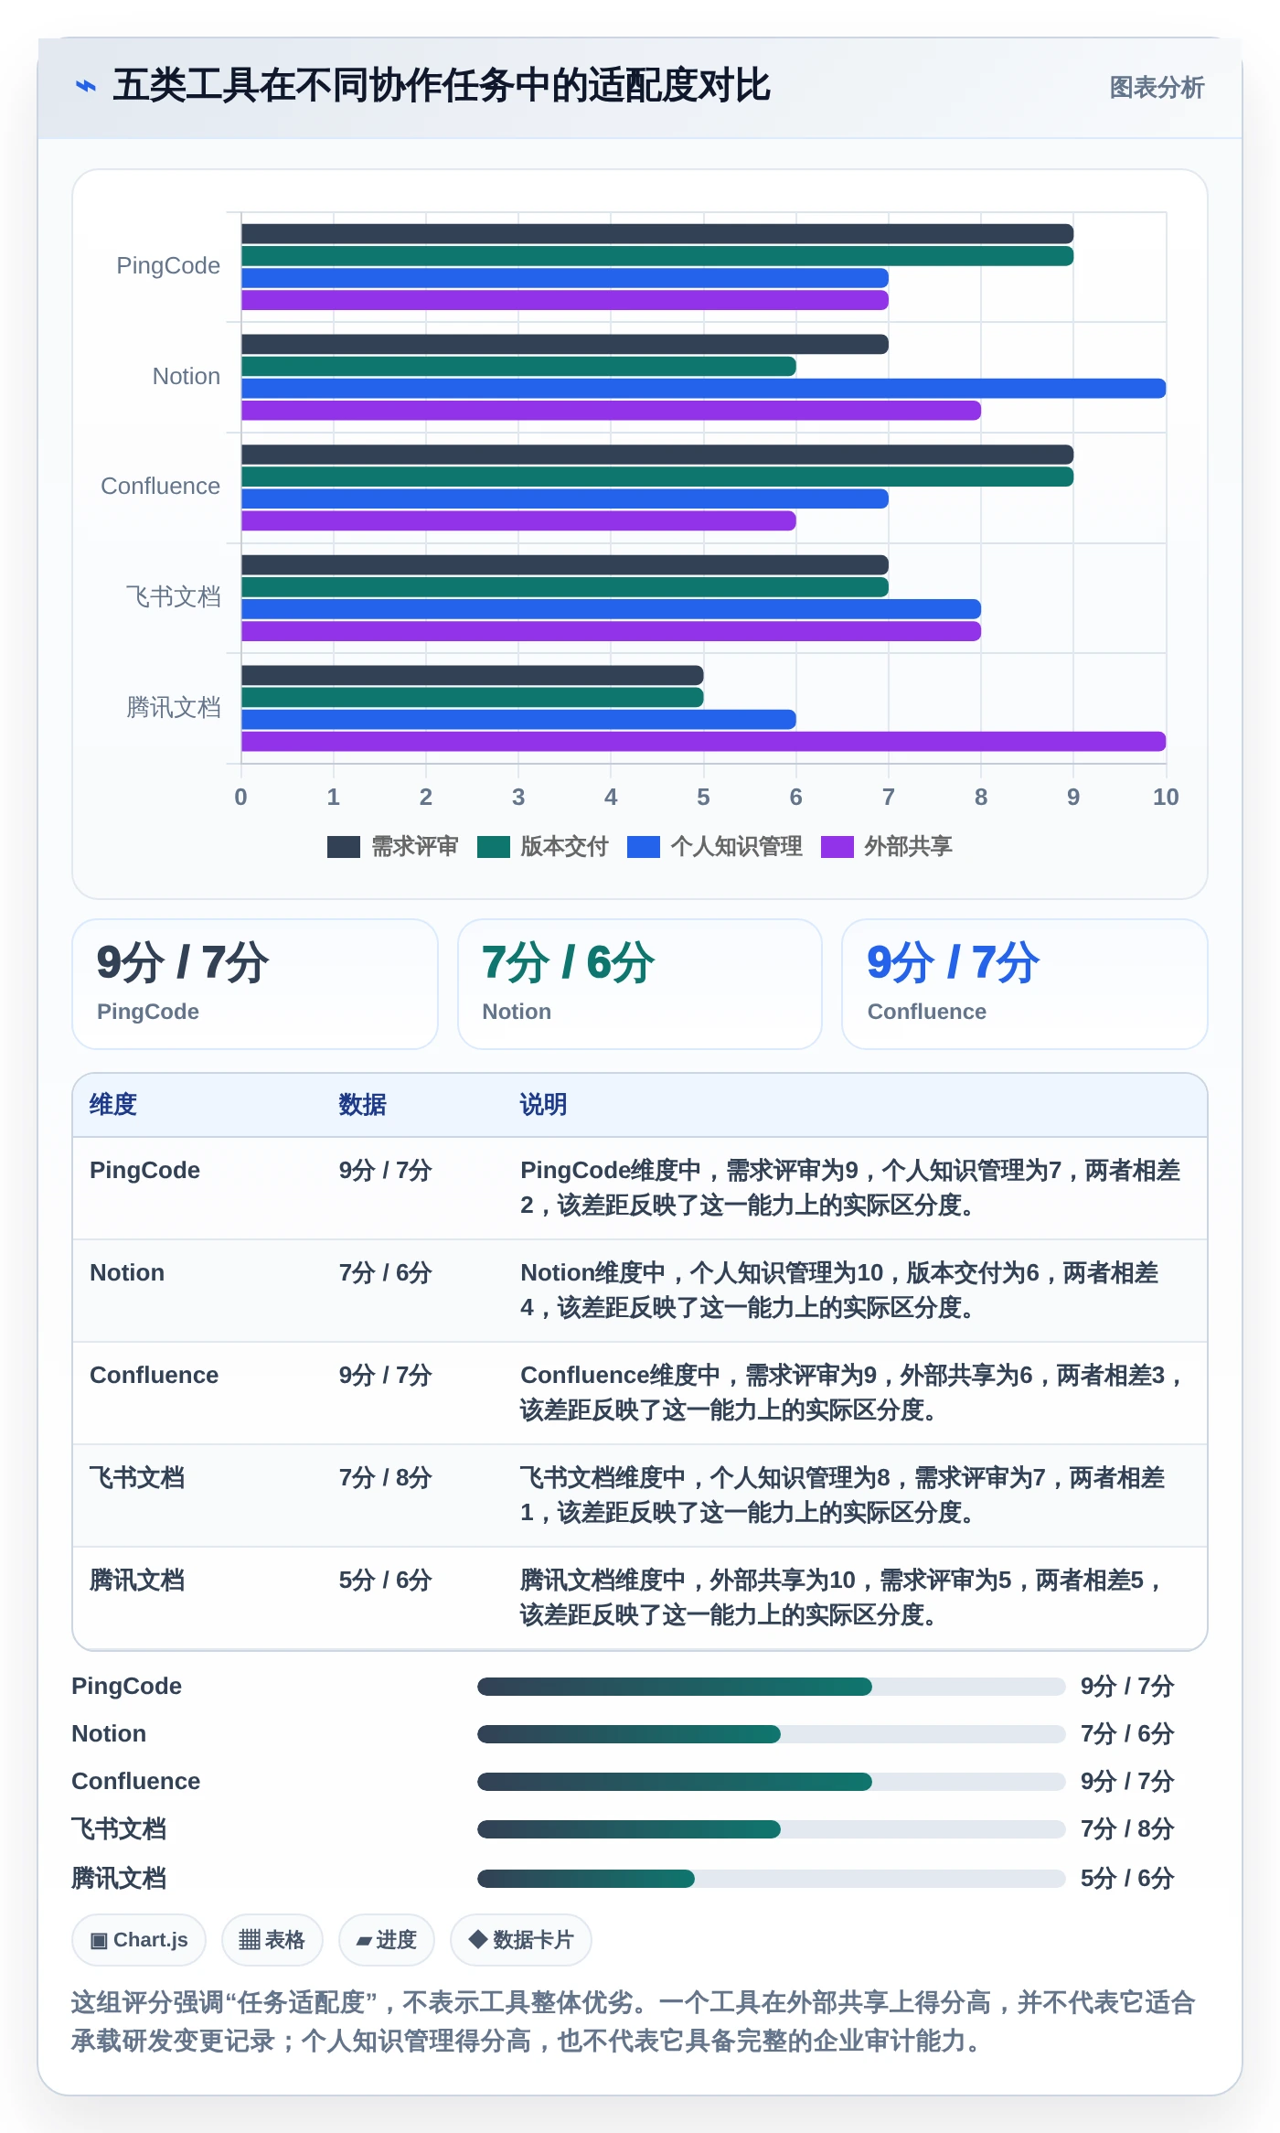Screen dimensions: 1280x2133
Task: Click the Notion row name in table
Action: (127, 1273)
